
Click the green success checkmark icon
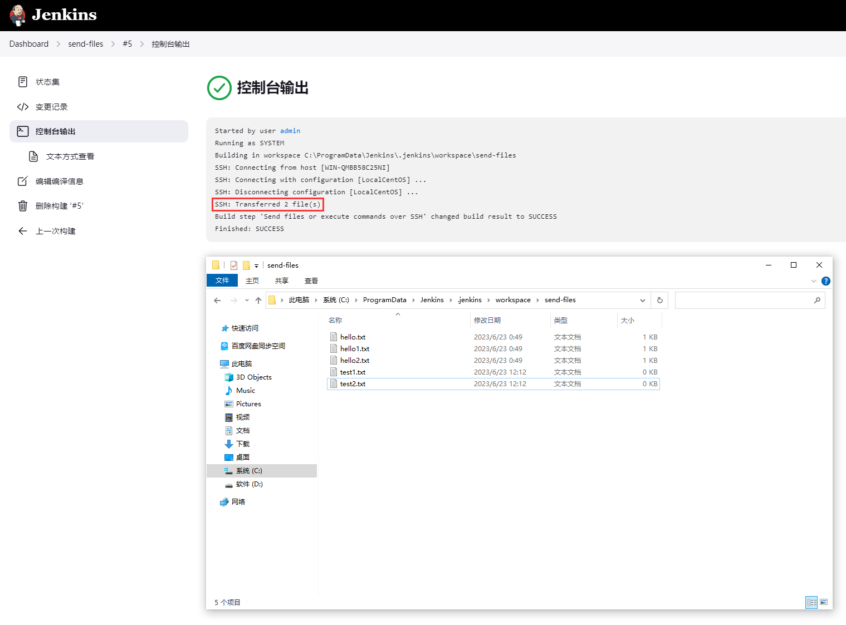click(x=219, y=88)
